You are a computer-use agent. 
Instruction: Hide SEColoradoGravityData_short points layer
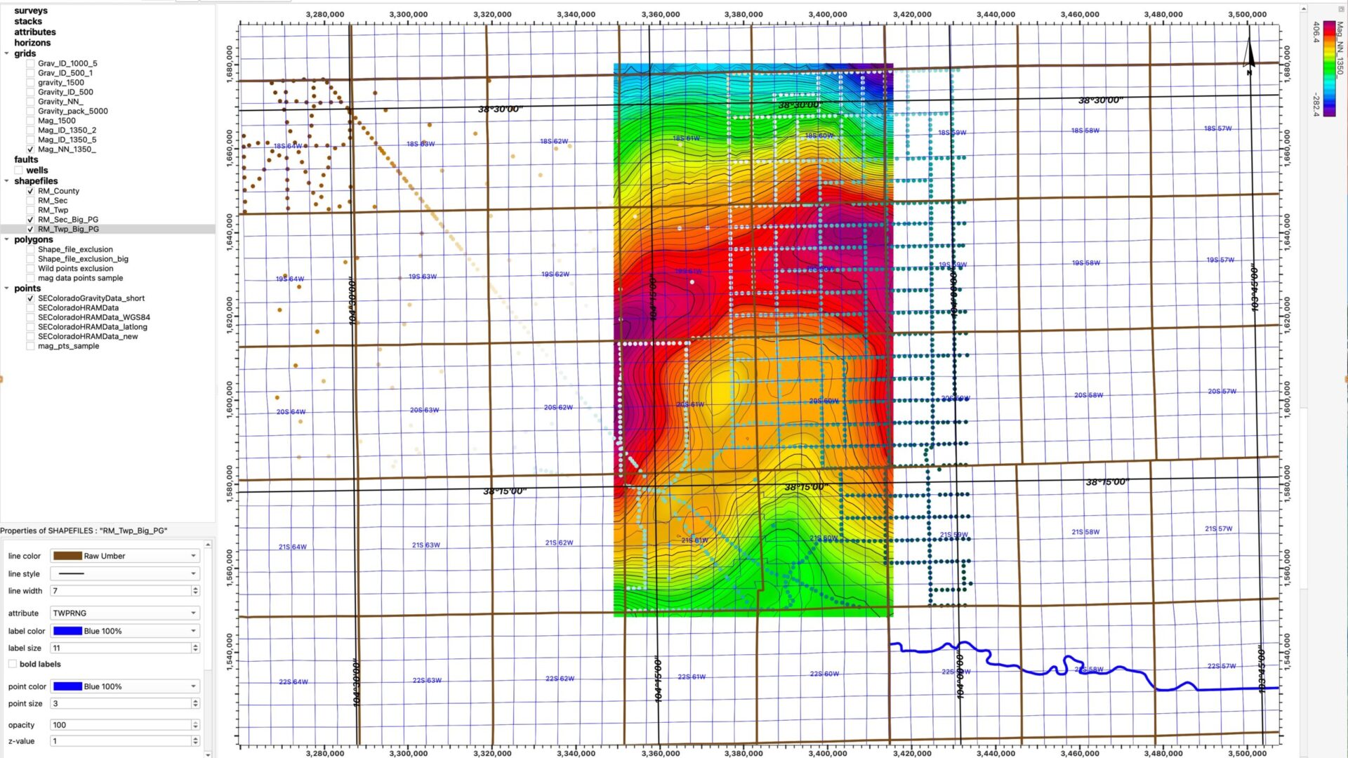[x=30, y=298]
